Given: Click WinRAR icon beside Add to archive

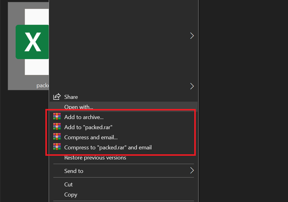Looking at the screenshot, I should 57,117.
